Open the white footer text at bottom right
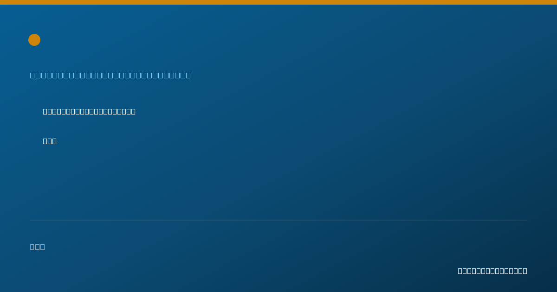Image resolution: width=557 pixels, height=292 pixels. (x=492, y=271)
